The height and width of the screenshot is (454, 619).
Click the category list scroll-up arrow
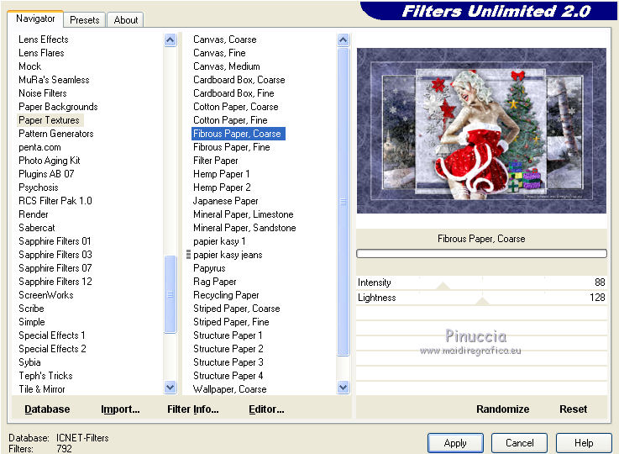point(170,40)
